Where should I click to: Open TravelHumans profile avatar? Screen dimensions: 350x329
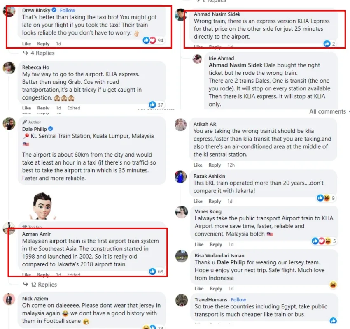tap(182, 300)
